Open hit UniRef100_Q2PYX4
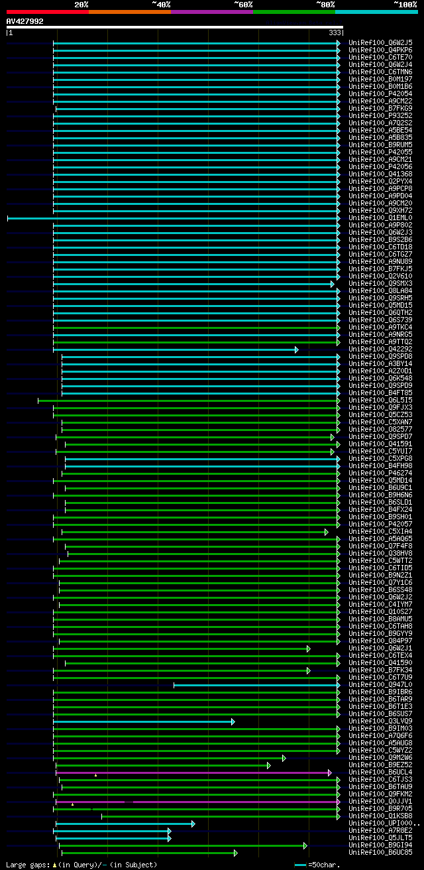The height and width of the screenshot is (870, 424). tap(380, 181)
